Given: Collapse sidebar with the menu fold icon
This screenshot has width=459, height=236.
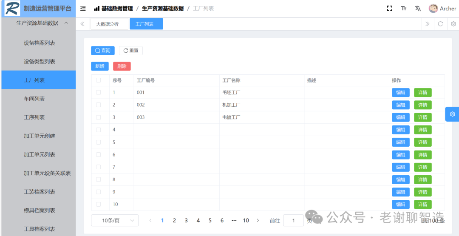Looking at the screenshot, I should click(x=83, y=9).
